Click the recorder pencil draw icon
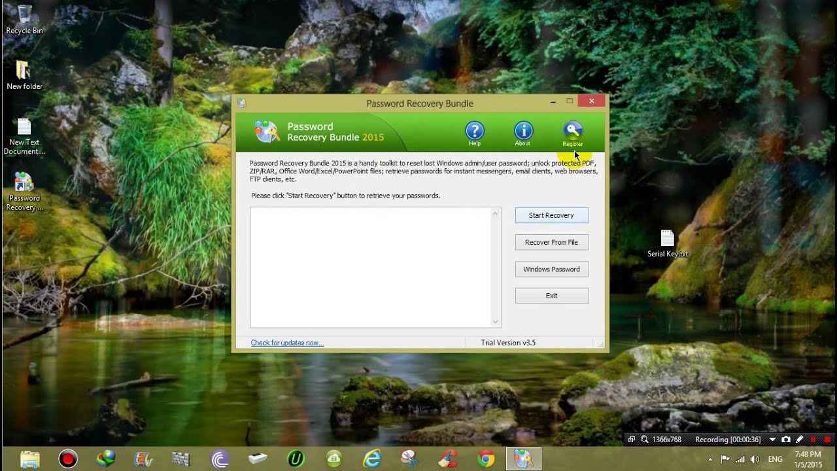The width and height of the screenshot is (837, 471). point(799,440)
